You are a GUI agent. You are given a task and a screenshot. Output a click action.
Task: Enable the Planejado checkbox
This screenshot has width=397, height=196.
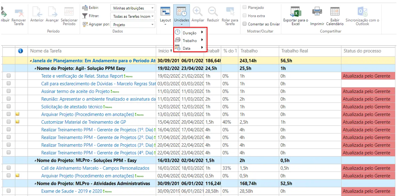click(245, 7)
